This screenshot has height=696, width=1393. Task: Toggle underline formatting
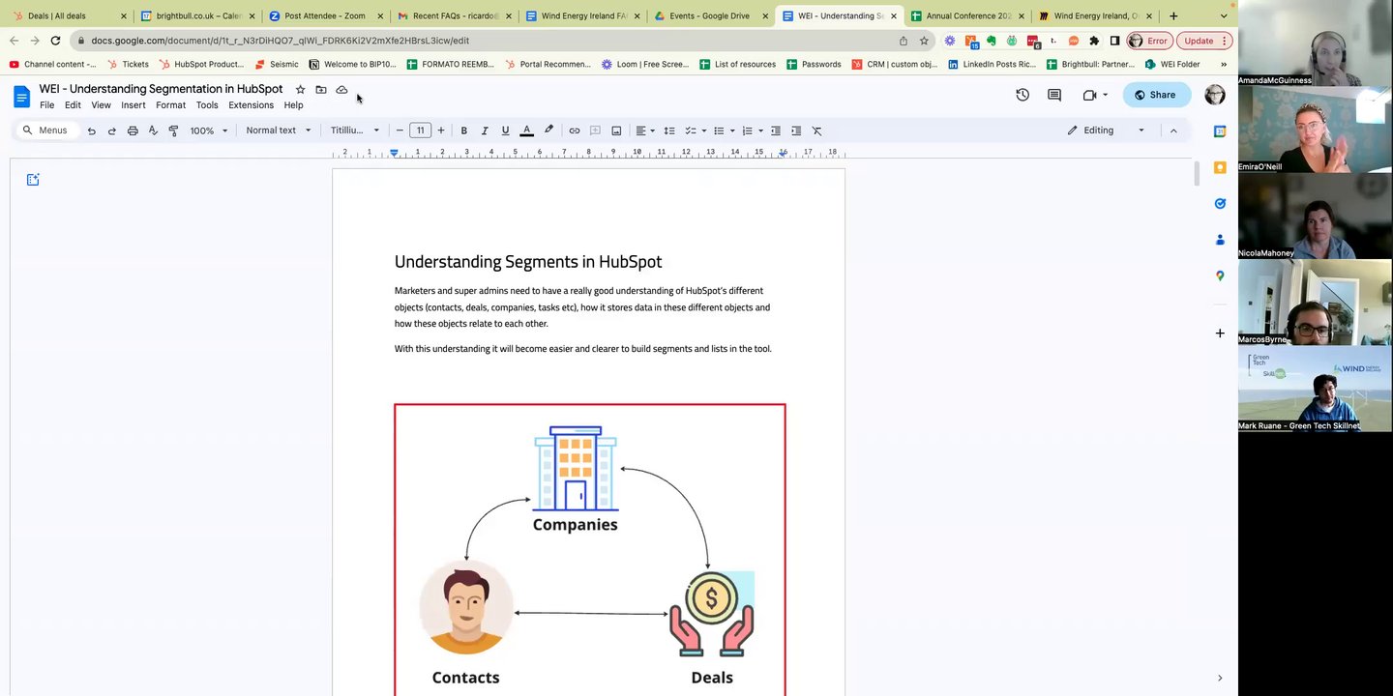pos(505,130)
